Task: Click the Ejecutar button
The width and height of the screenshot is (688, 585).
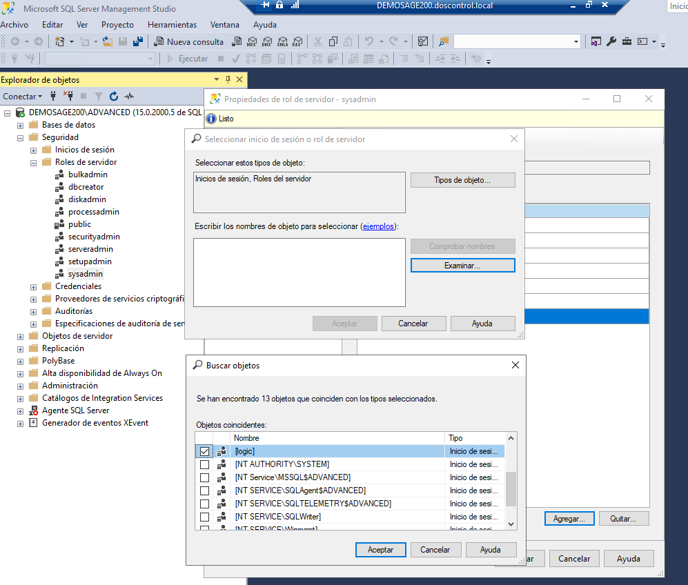Action: 188,59
